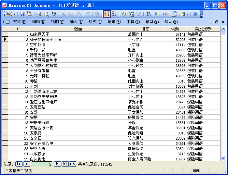Open the 文件(F) menu
This screenshot has width=228, height=175.
(20, 22)
